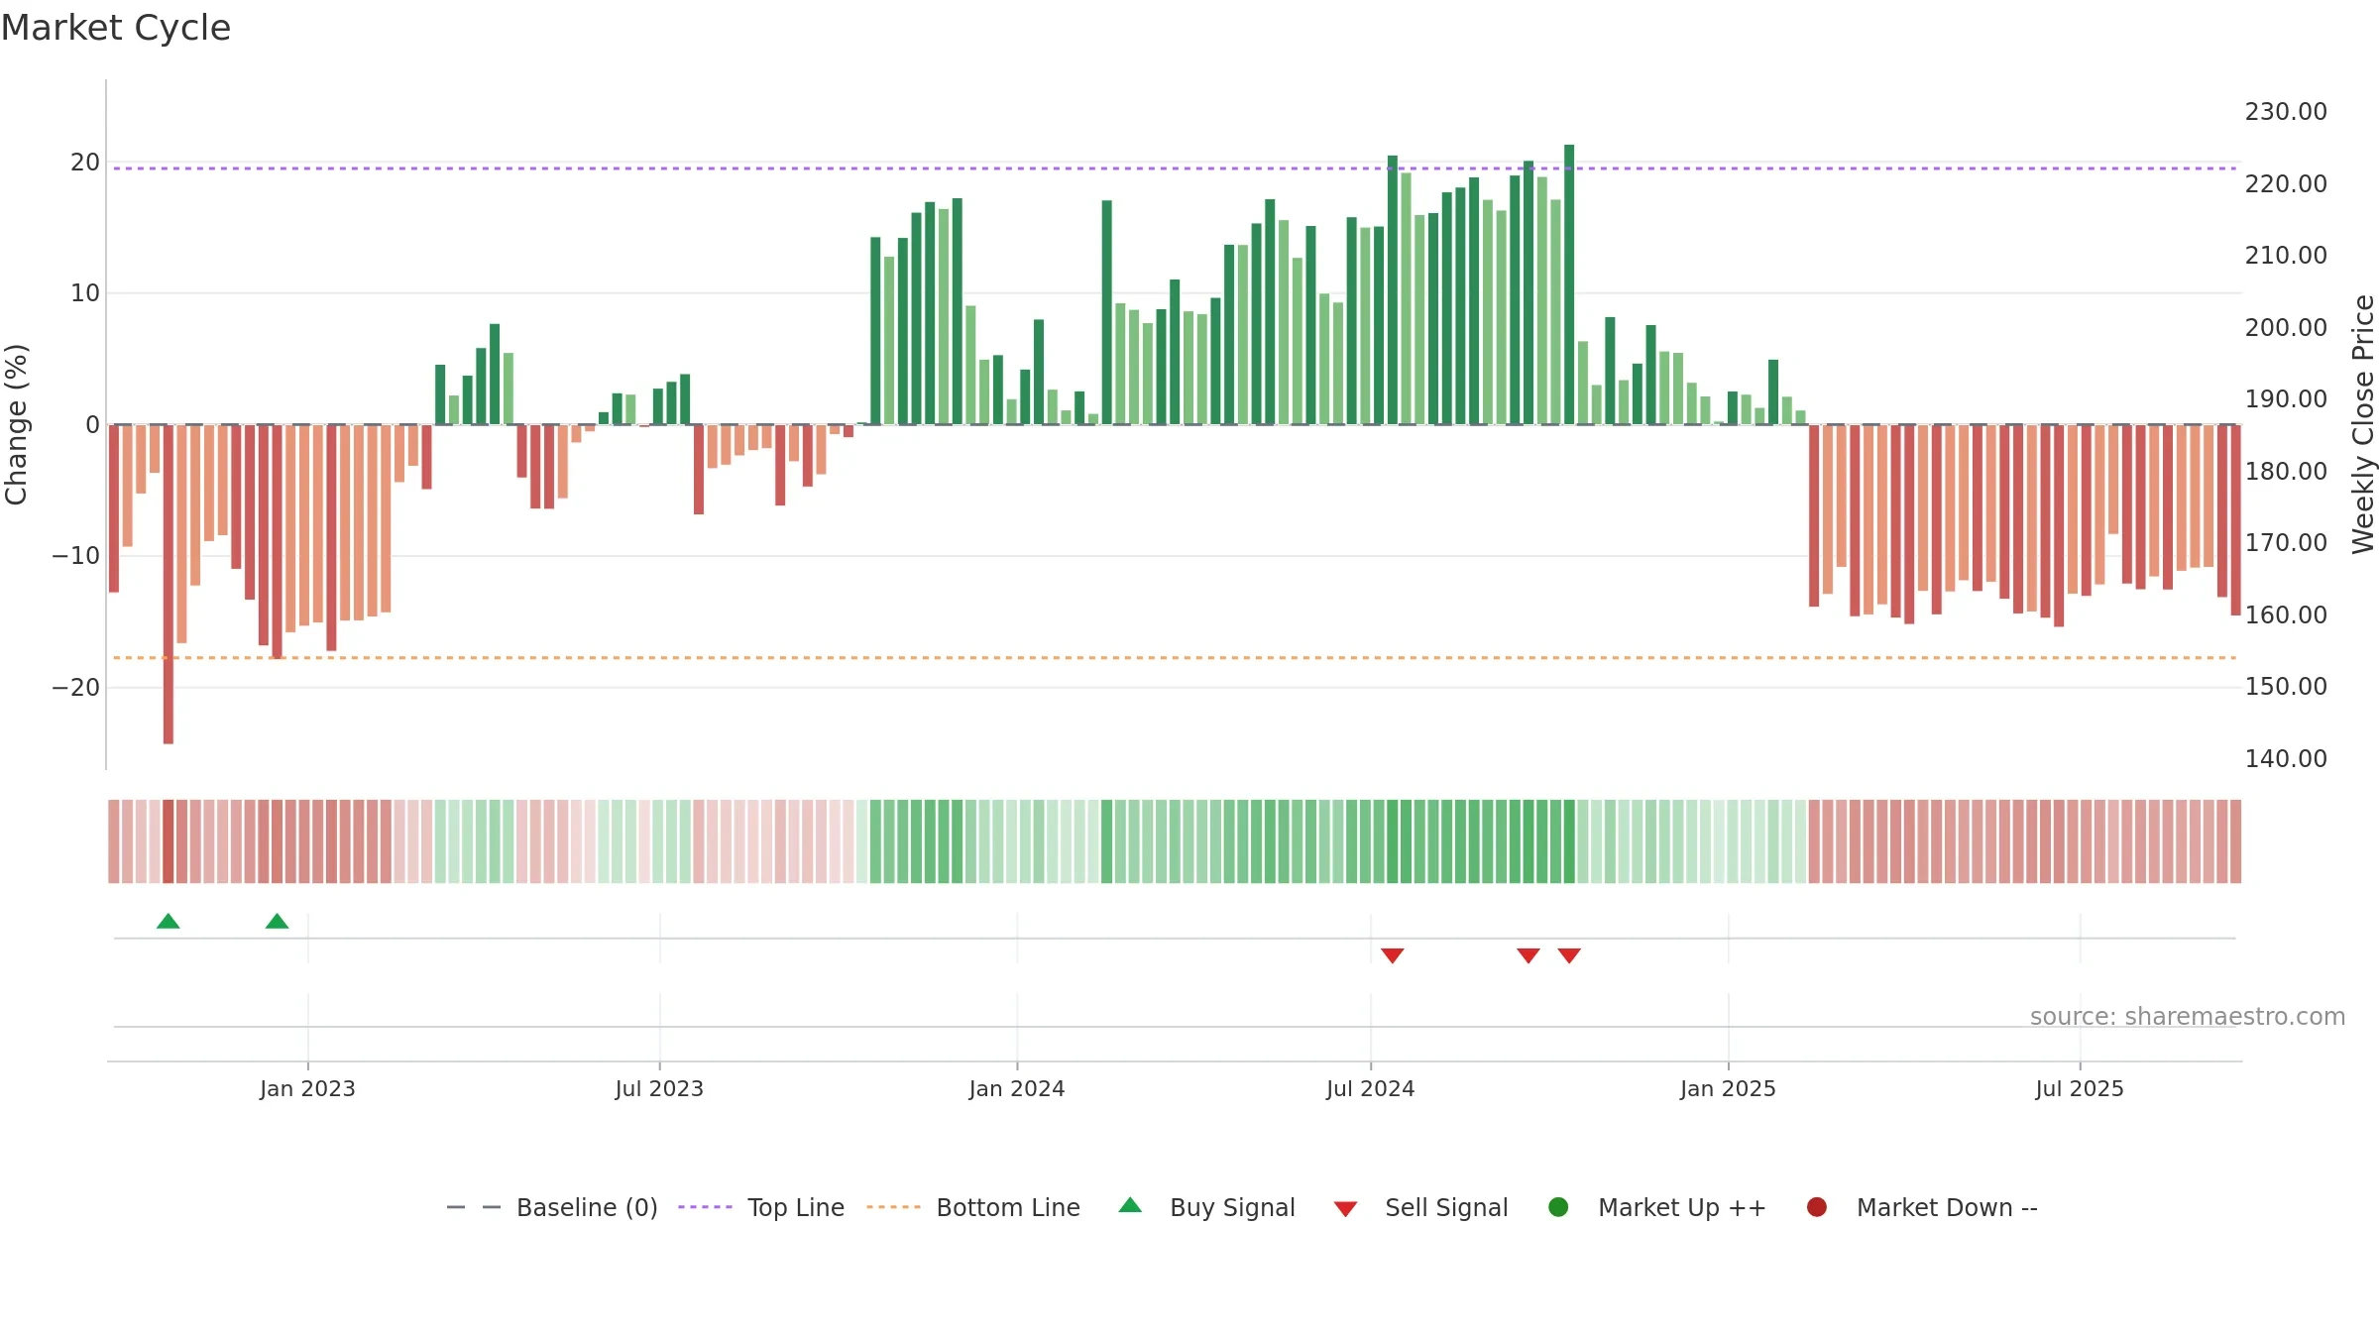Viewport: 2379px width, 1338px height.
Task: Click the red Market Down circle icon in legend
Action: [1817, 1207]
